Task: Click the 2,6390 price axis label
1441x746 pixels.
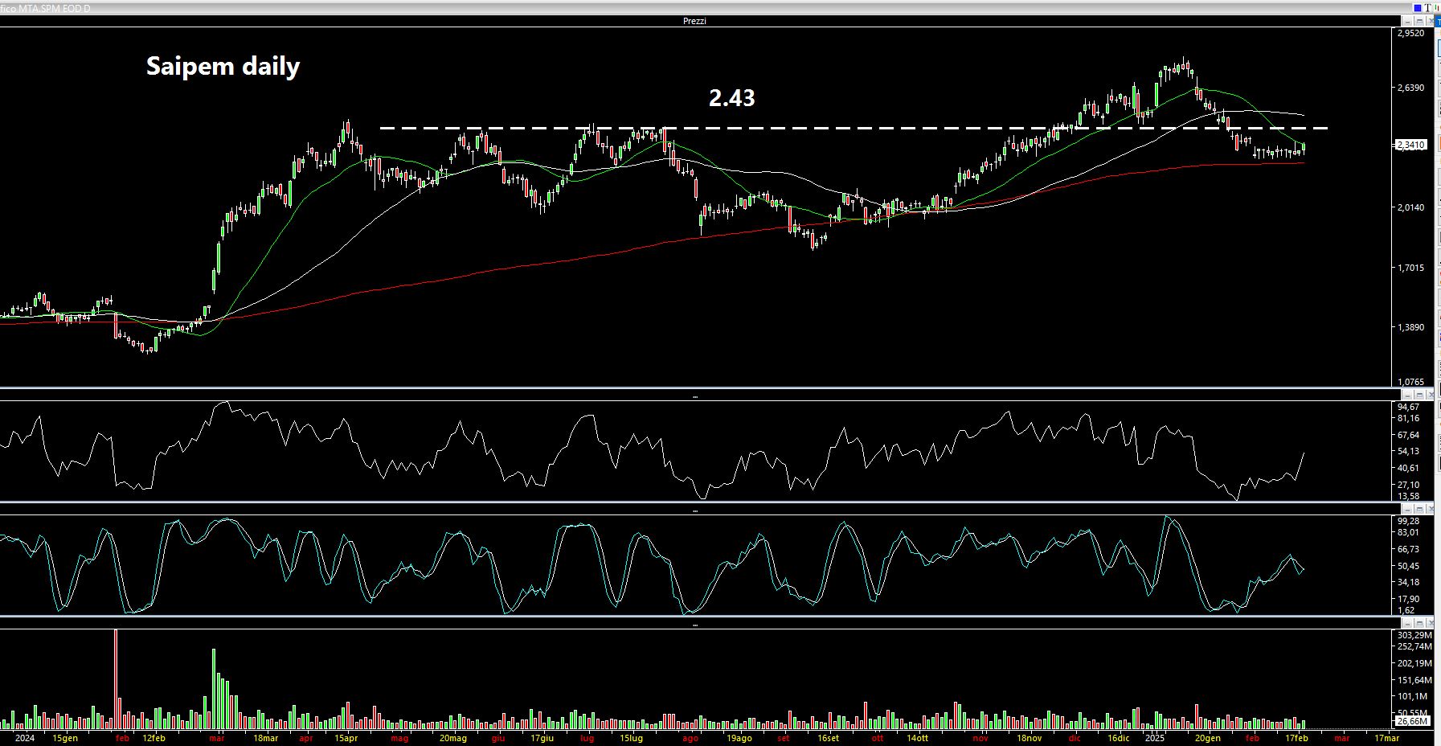Action: click(x=1411, y=88)
